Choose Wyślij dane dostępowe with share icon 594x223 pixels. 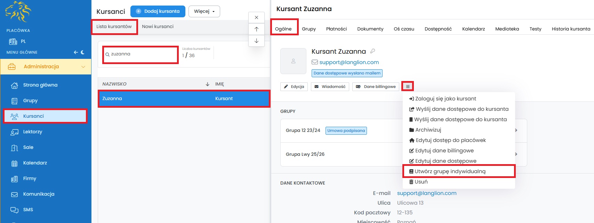459,109
